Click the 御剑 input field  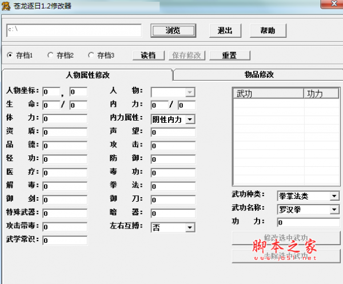pos(65,200)
